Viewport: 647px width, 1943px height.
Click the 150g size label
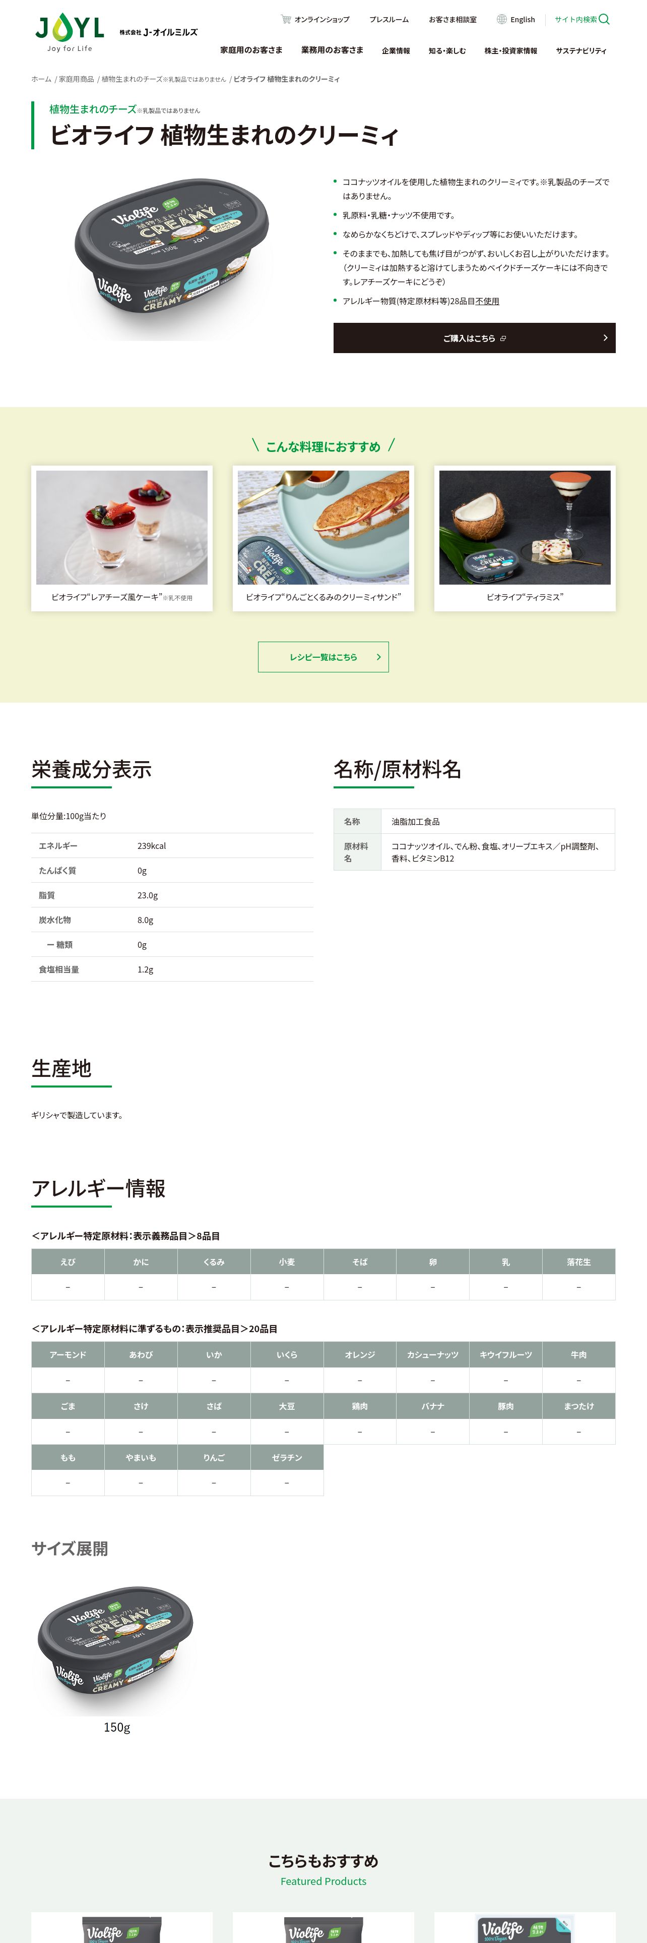click(x=117, y=1727)
